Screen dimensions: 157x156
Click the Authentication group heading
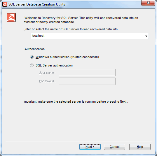pos(34,49)
